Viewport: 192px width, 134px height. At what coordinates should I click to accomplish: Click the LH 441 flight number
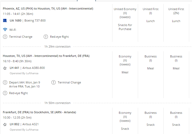(14, 68)
